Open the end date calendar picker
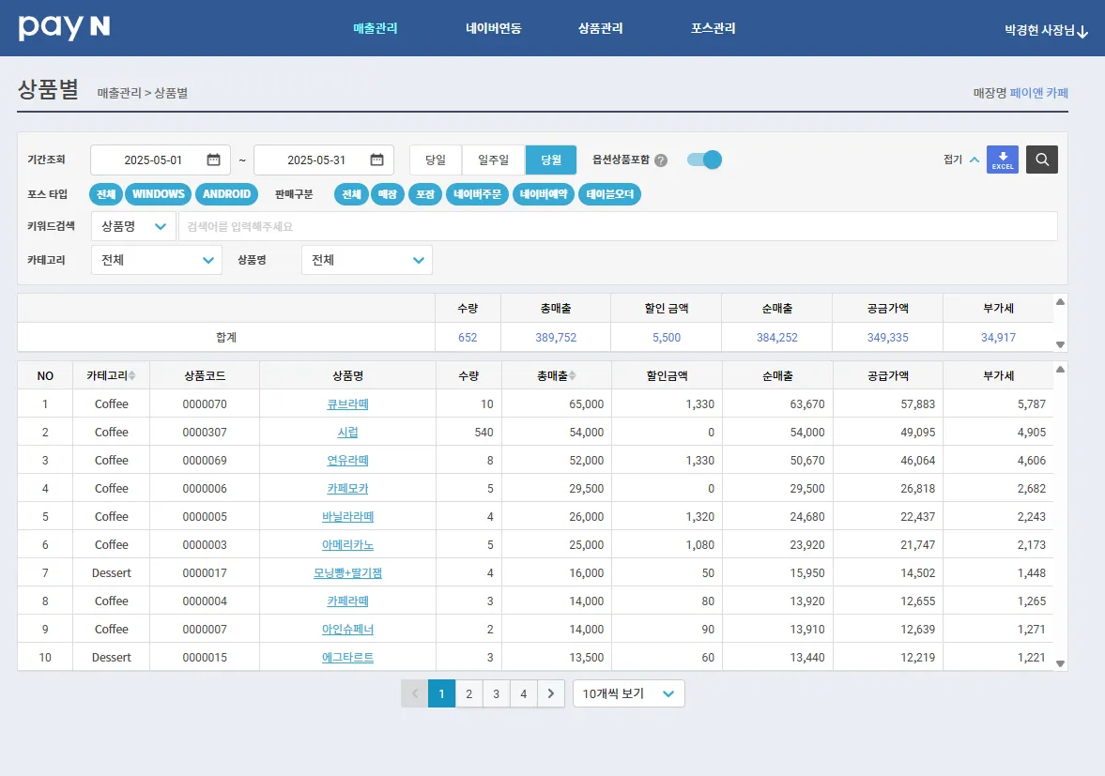 (x=376, y=160)
